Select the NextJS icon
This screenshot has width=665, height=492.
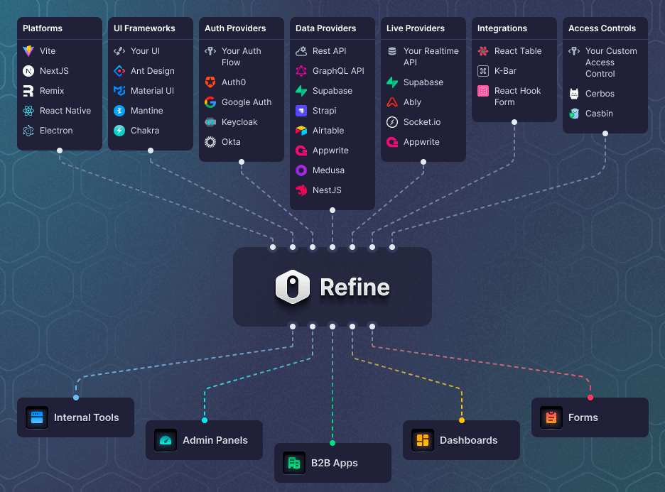(x=28, y=71)
